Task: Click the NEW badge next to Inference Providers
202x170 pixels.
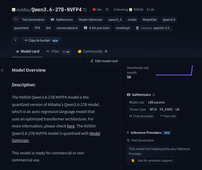Action: (x=167, y=133)
